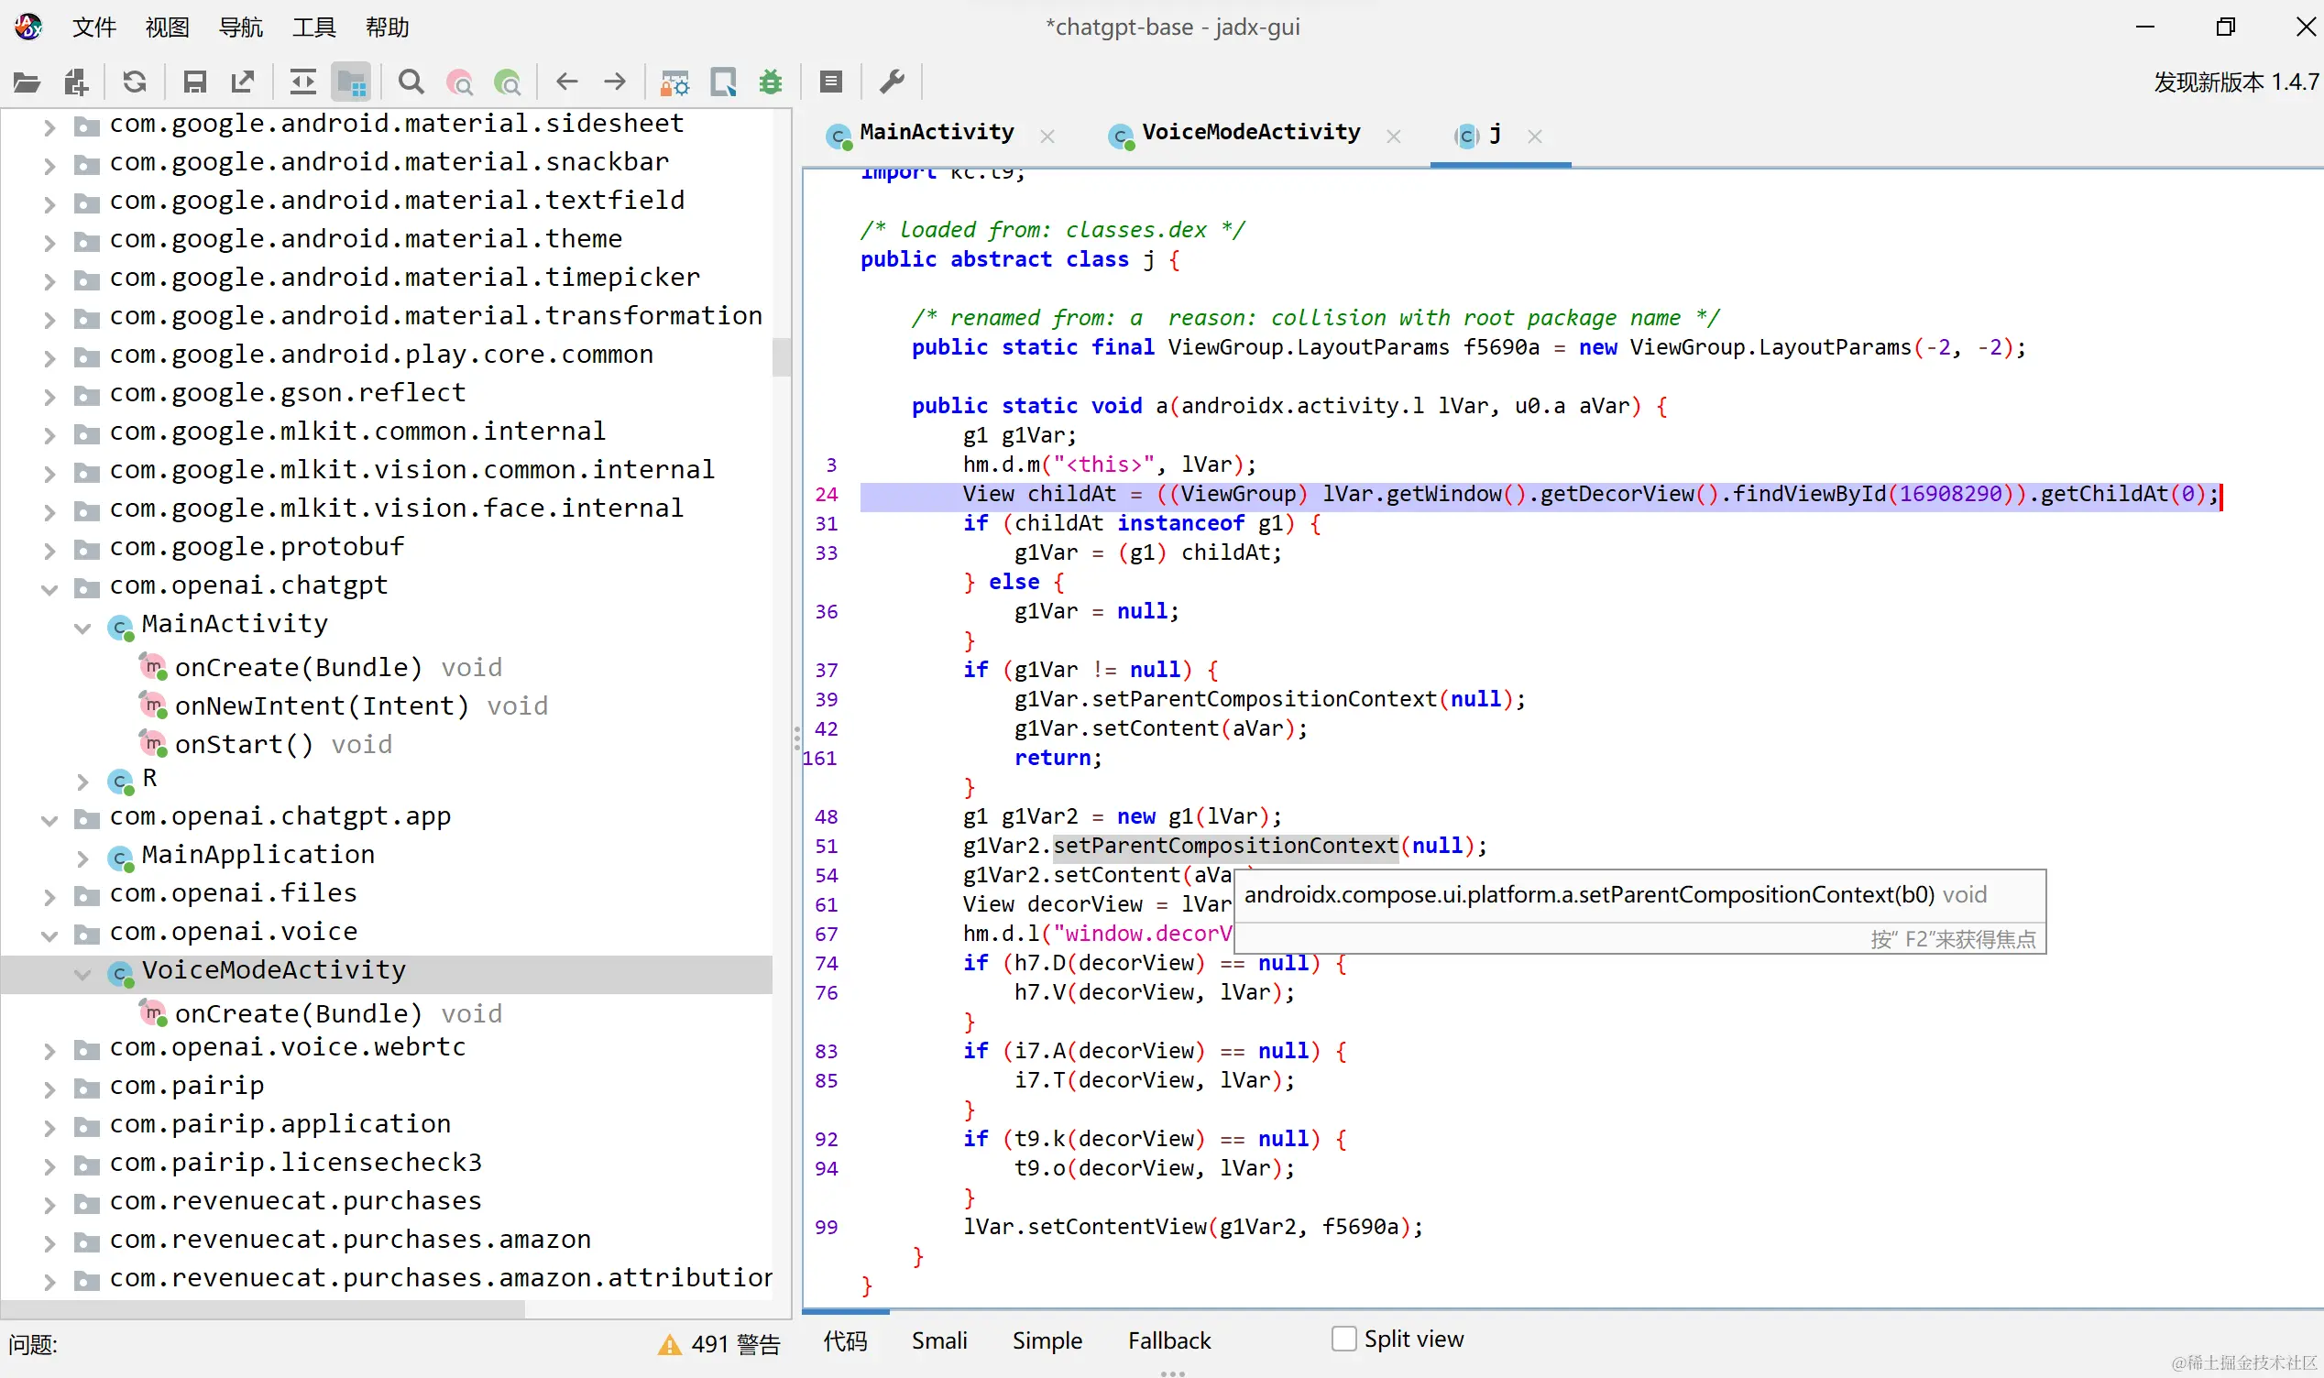Click the green class search icon
The height and width of the screenshot is (1378, 2324).
[508, 82]
